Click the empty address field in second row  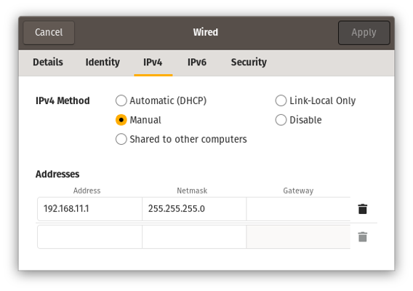click(89, 236)
